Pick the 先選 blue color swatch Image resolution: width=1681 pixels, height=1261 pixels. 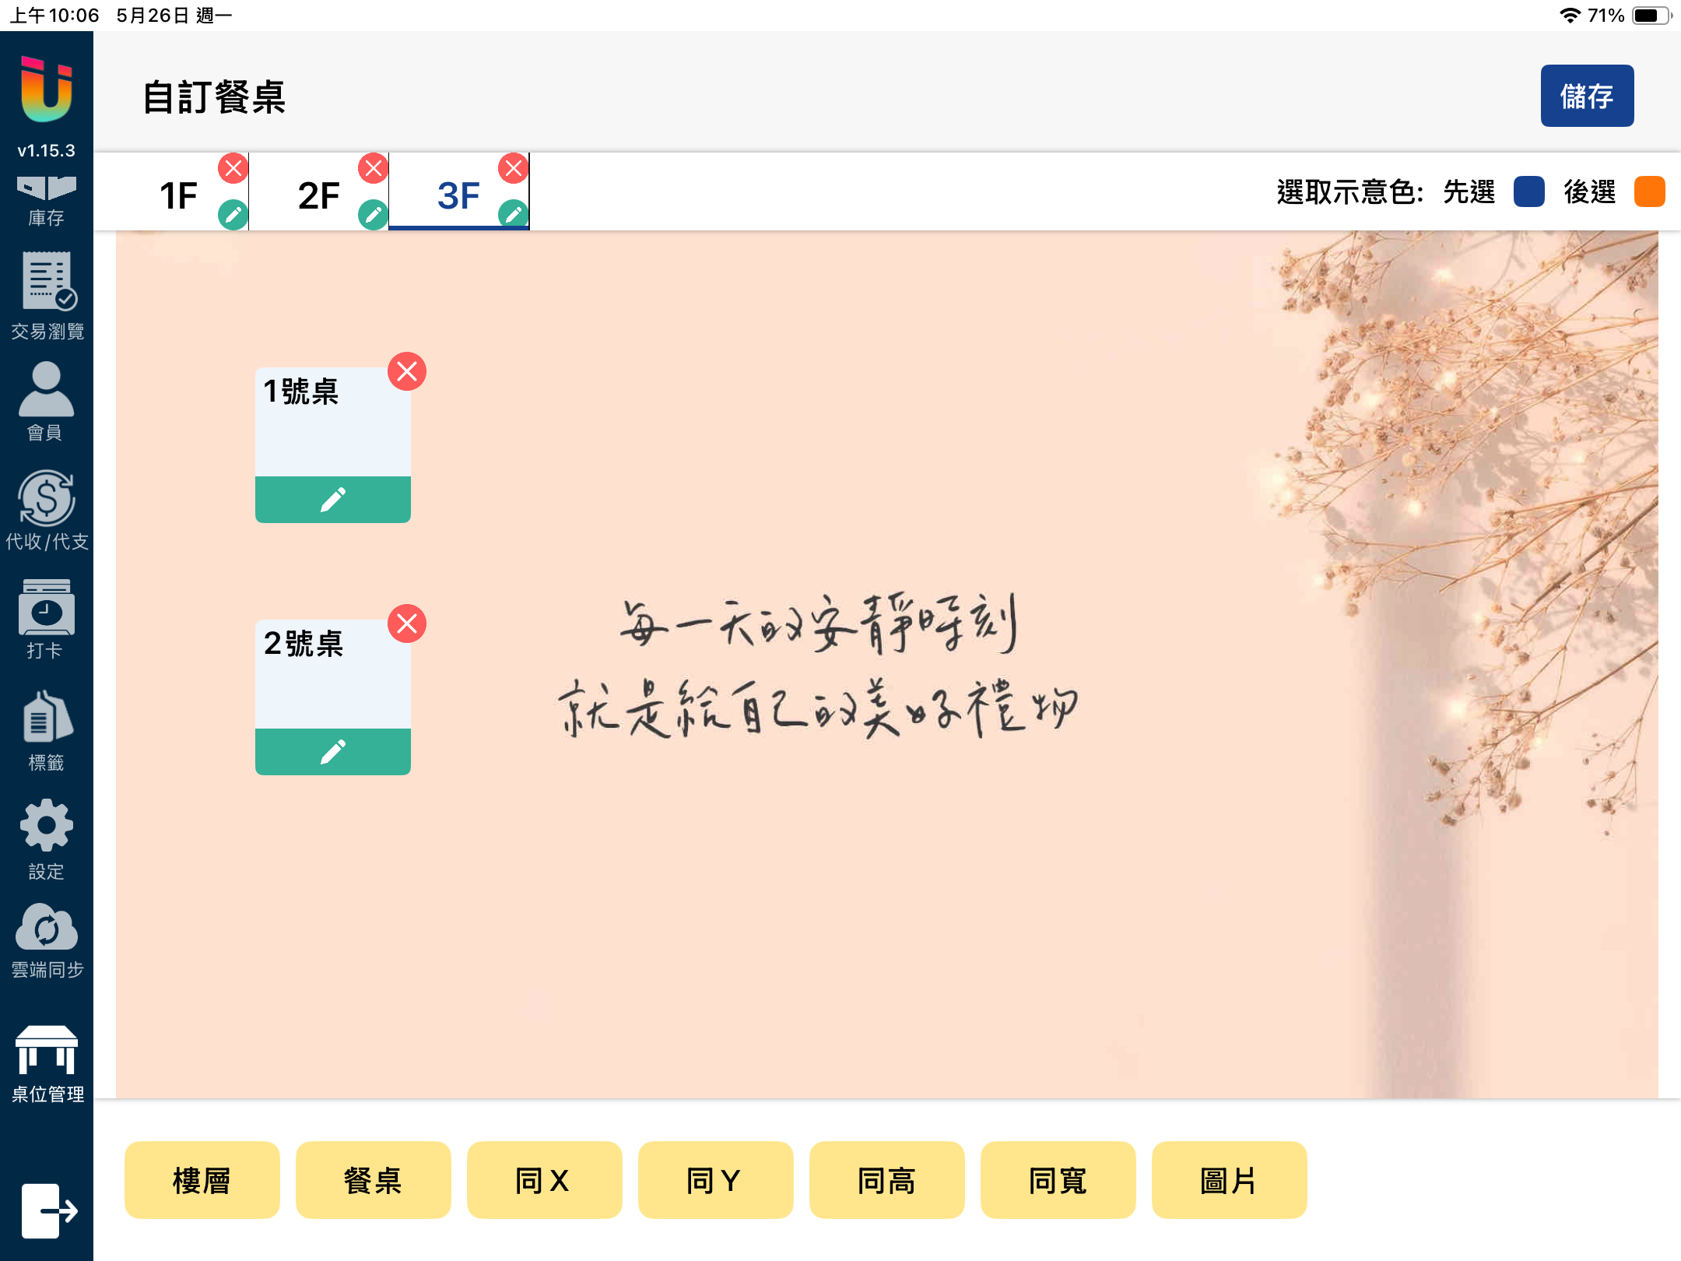pos(1528,191)
